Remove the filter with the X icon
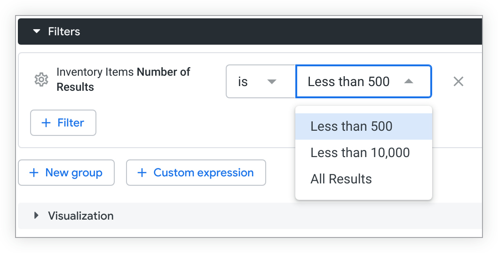Image resolution: width=498 pixels, height=253 pixels. pyautogui.click(x=458, y=82)
